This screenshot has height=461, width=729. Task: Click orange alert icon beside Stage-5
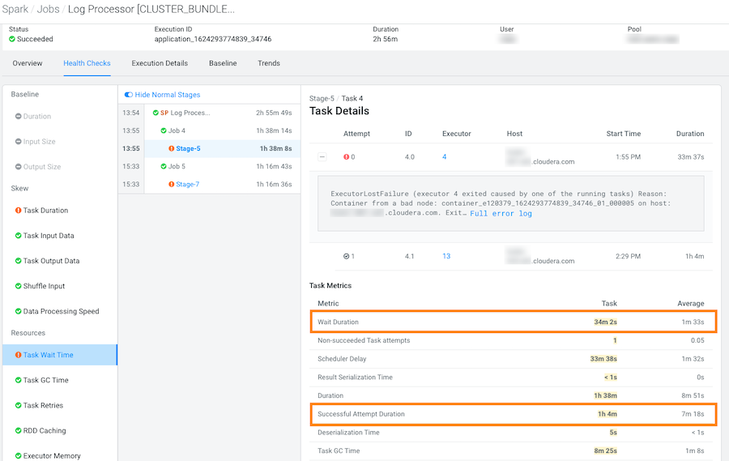coord(171,148)
